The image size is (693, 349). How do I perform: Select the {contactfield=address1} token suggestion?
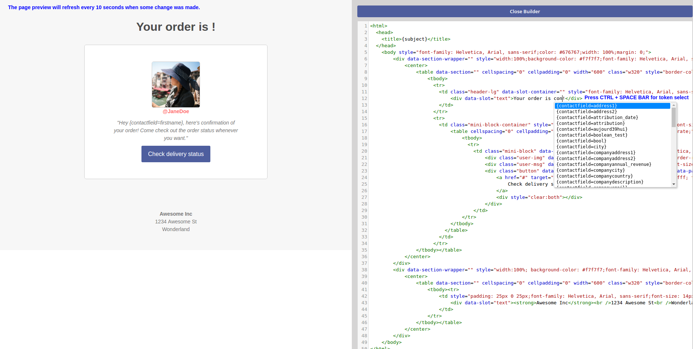[x=586, y=106]
